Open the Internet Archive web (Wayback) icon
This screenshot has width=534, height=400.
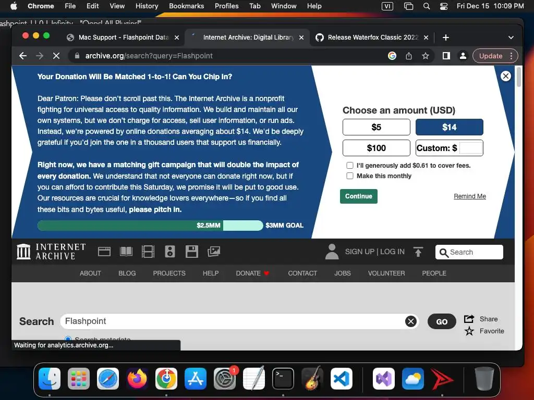tap(104, 252)
